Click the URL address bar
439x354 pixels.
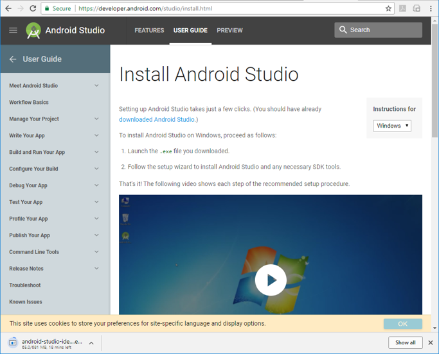(219, 8)
